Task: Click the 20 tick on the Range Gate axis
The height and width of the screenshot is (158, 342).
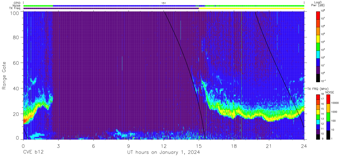Action: pos(16,114)
